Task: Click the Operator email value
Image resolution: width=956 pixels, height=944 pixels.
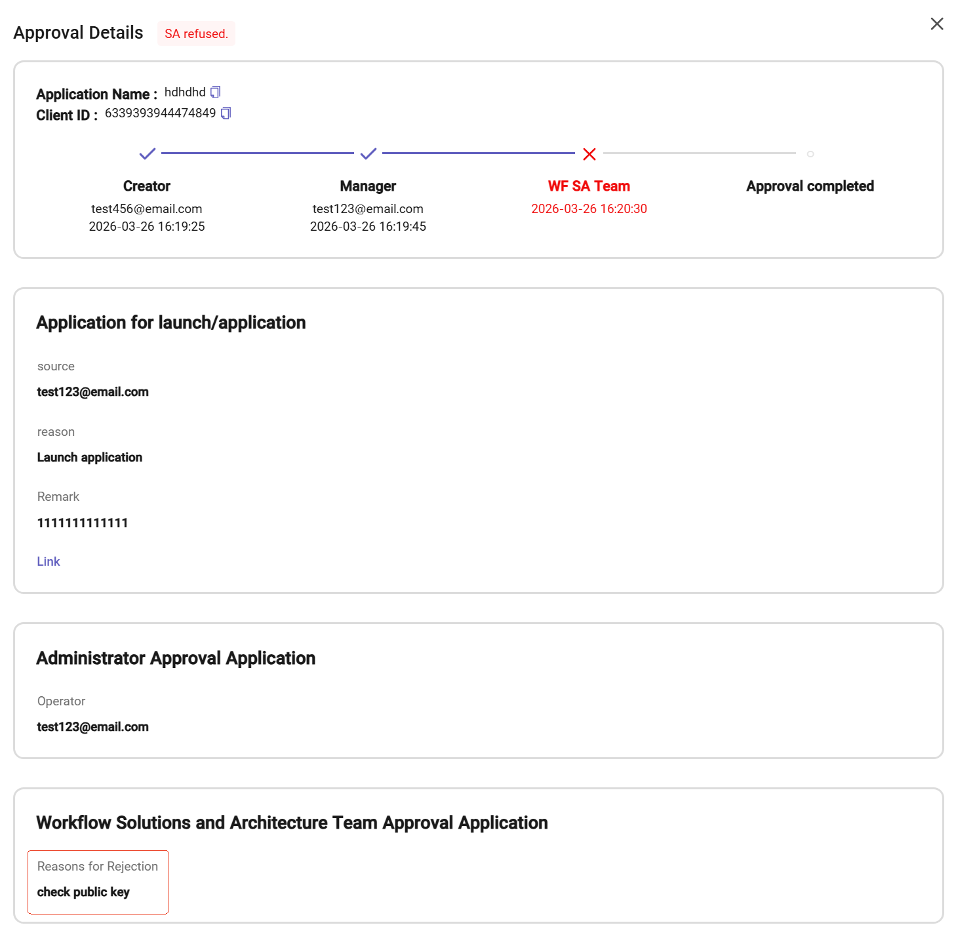Action: pos(93,727)
